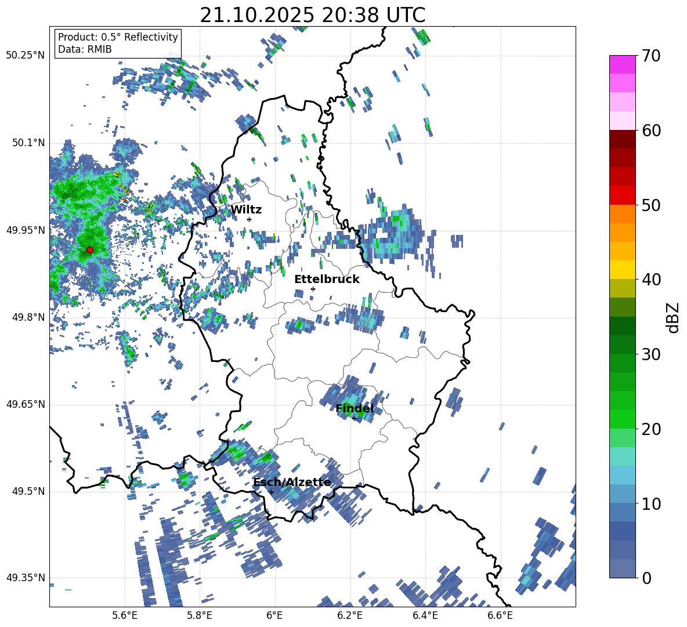Click the 6.6°E longitude label
Image resolution: width=687 pixels, height=627 pixels.
tap(500, 615)
